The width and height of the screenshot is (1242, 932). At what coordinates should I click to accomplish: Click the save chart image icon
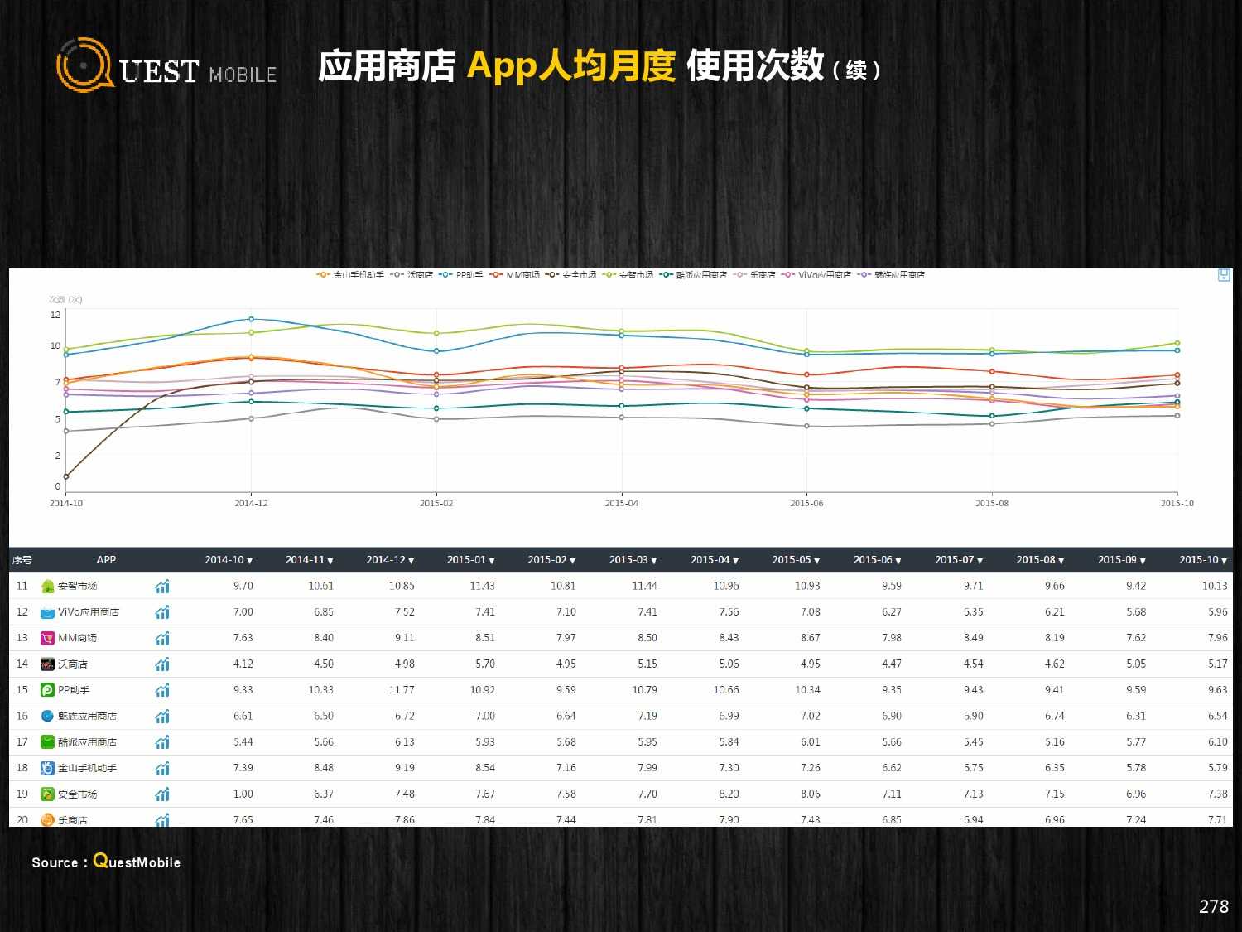pos(1224,275)
